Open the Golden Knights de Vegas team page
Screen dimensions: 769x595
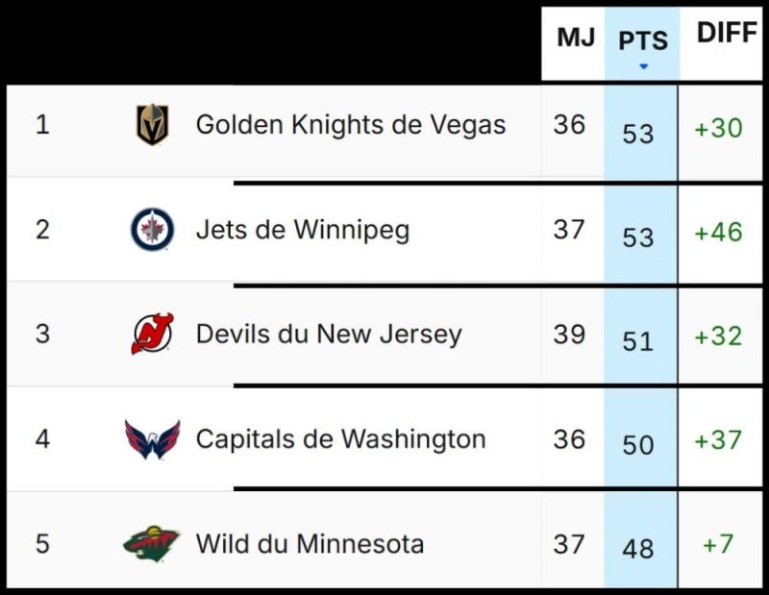pyautogui.click(x=351, y=124)
